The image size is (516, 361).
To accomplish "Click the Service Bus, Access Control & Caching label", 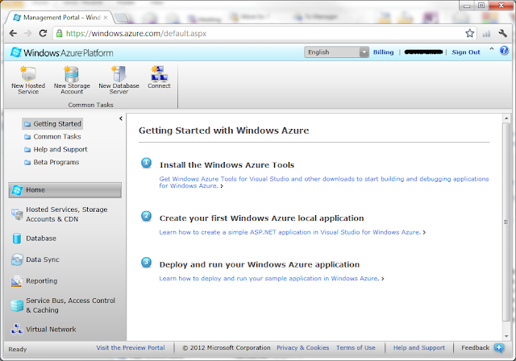I will coord(70,305).
